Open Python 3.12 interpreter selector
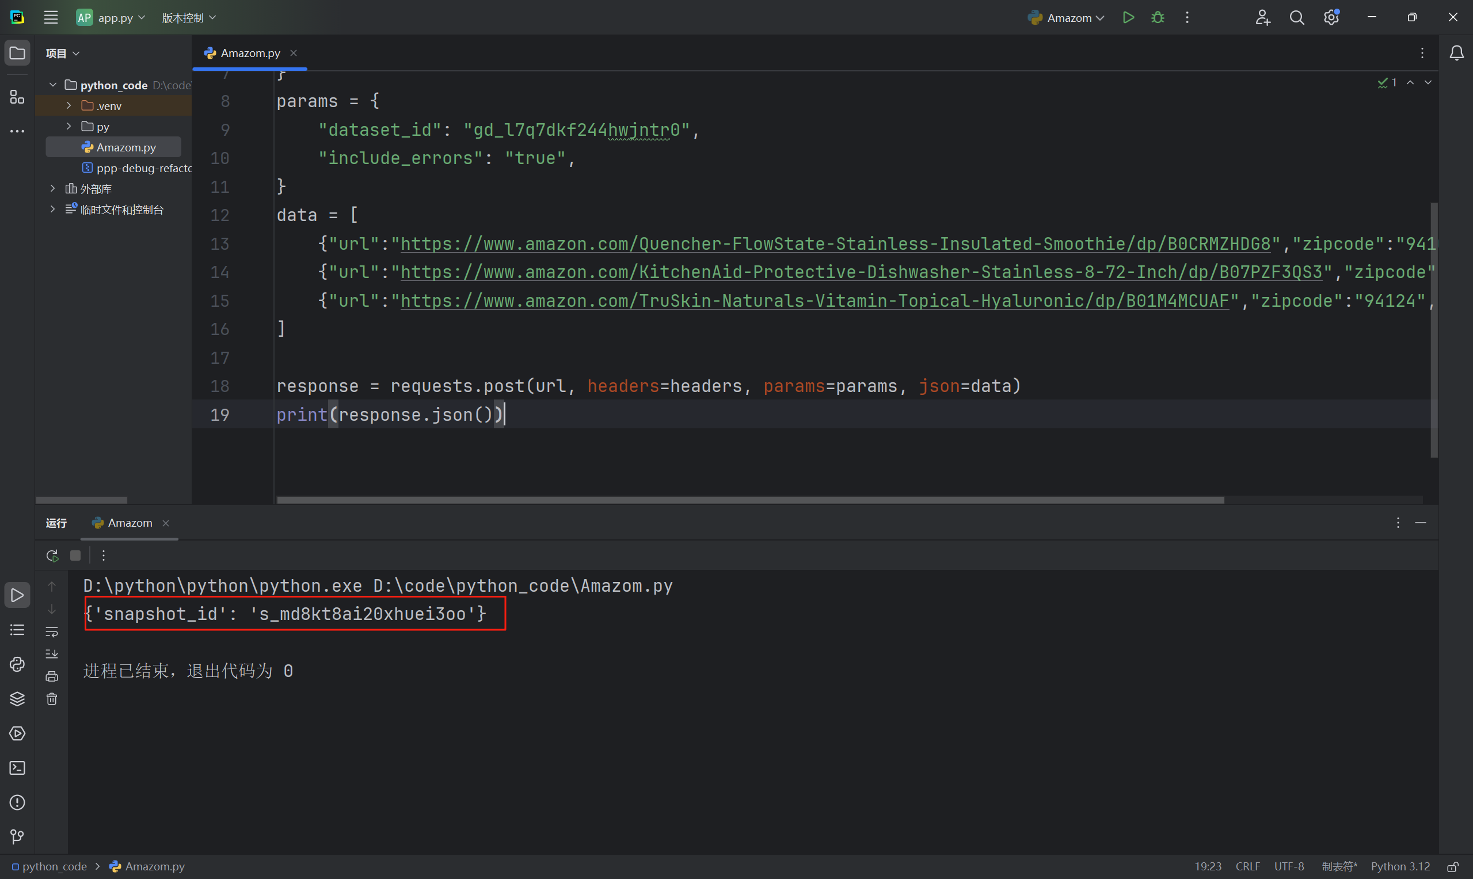 1399,866
